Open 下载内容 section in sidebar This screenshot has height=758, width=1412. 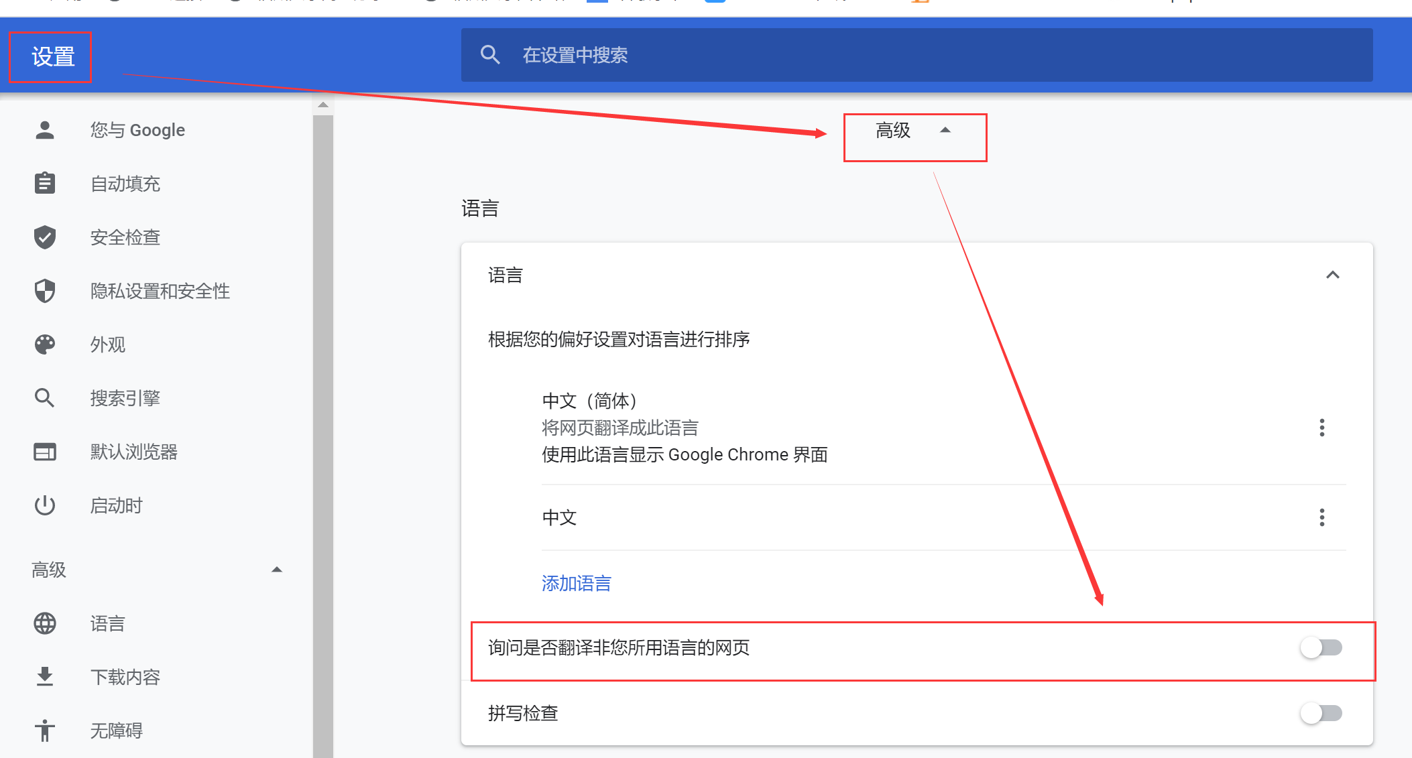125,677
